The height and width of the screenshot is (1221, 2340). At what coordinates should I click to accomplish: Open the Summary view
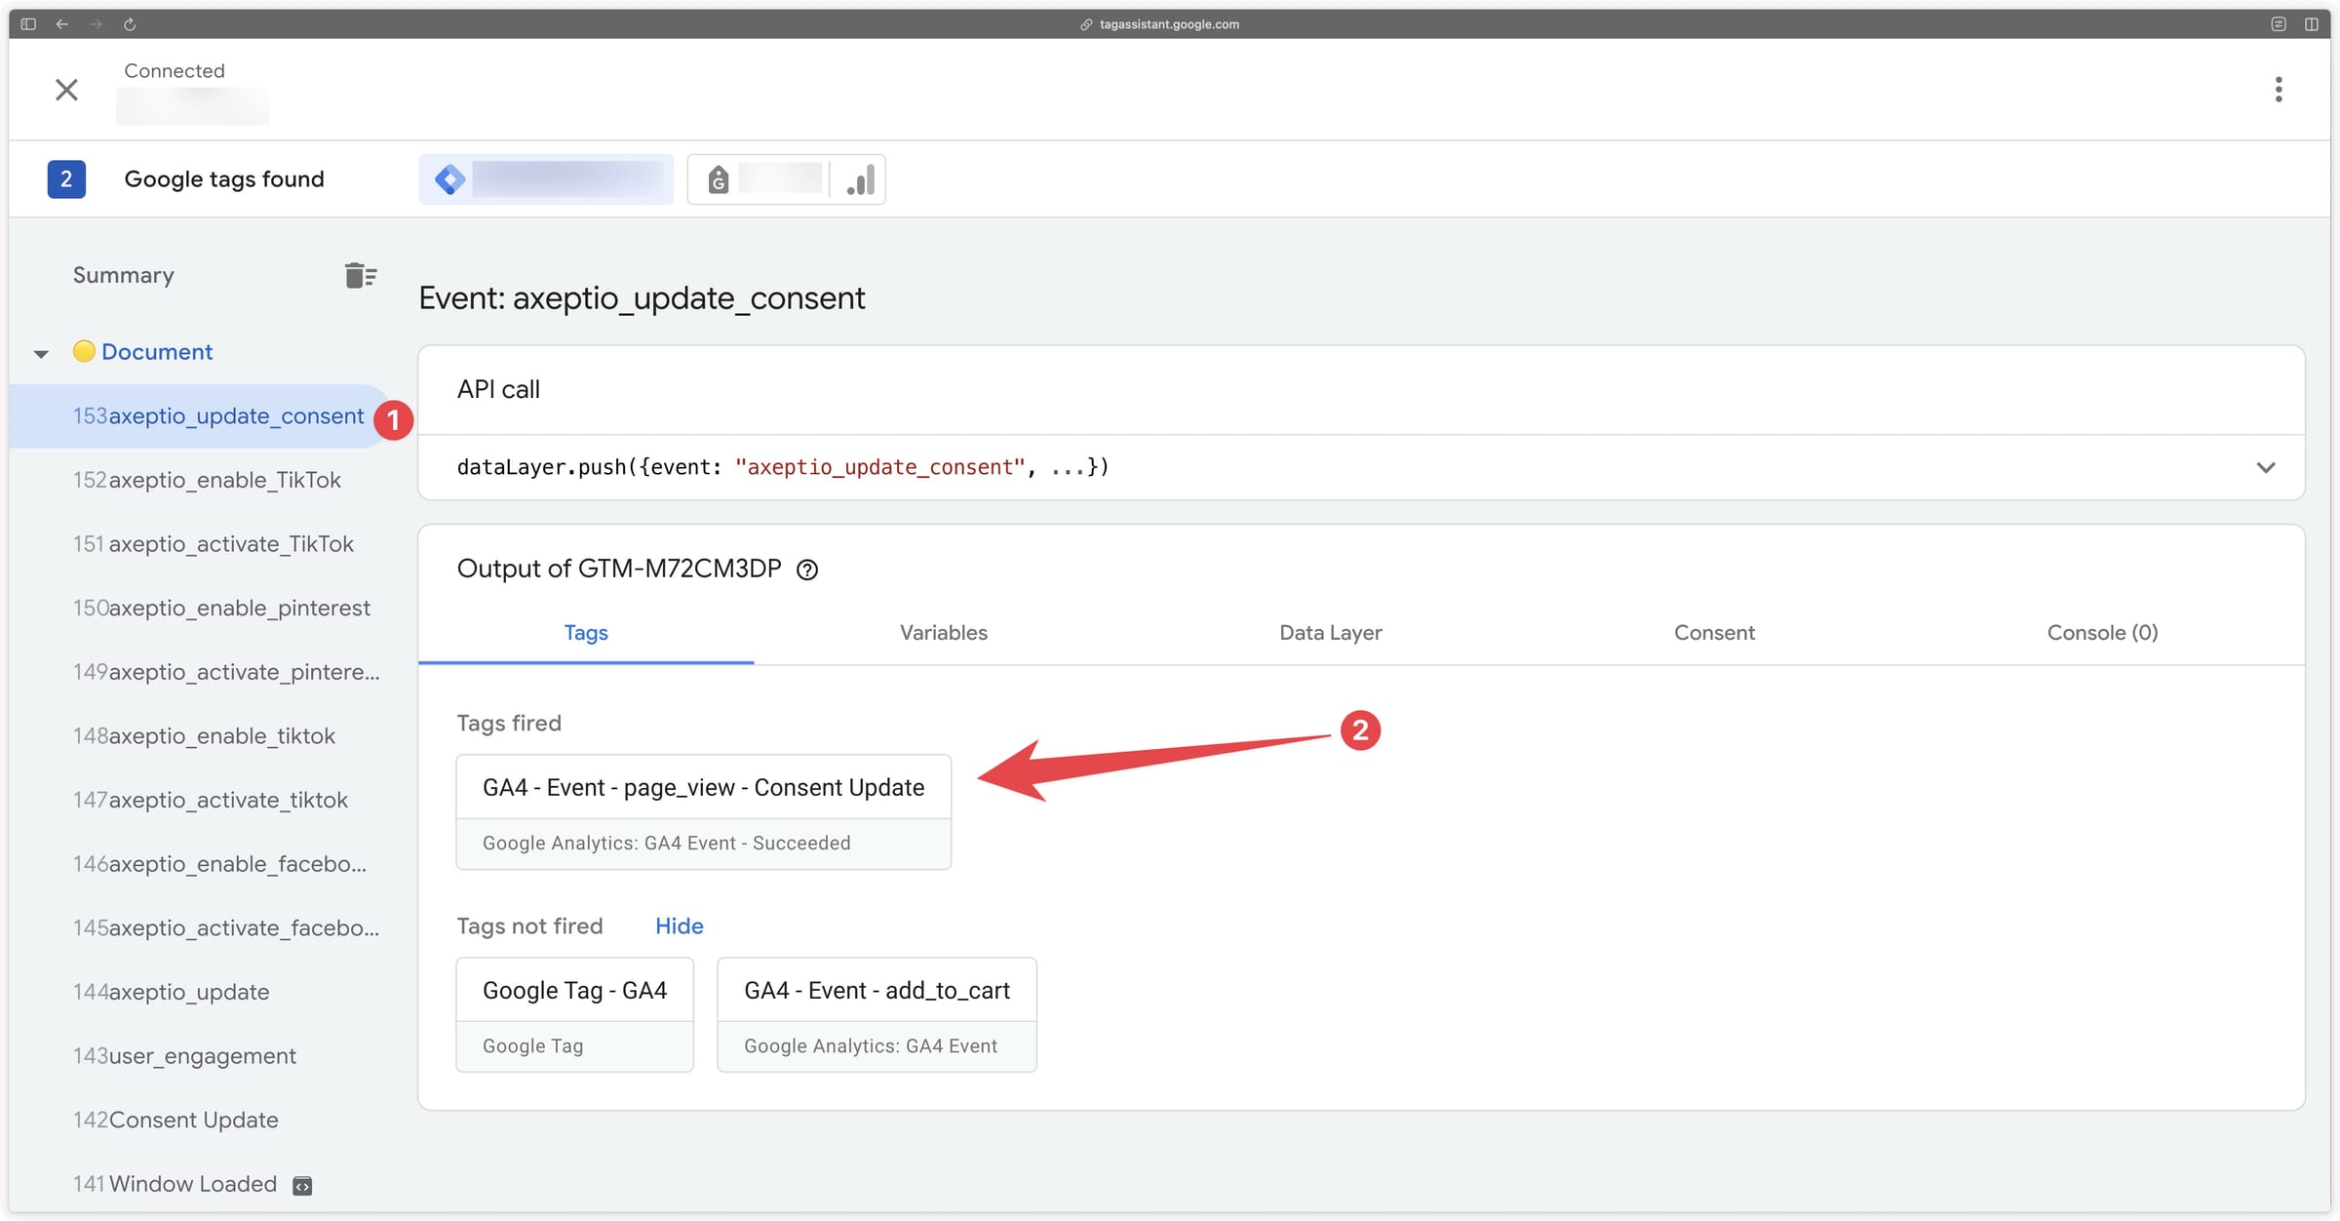pyautogui.click(x=124, y=275)
